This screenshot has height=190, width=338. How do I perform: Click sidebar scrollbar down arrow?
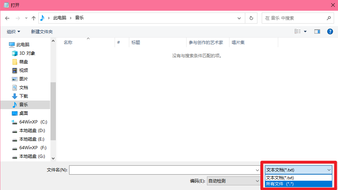[53, 158]
